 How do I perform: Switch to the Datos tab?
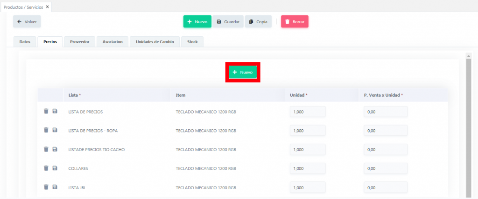coord(25,42)
